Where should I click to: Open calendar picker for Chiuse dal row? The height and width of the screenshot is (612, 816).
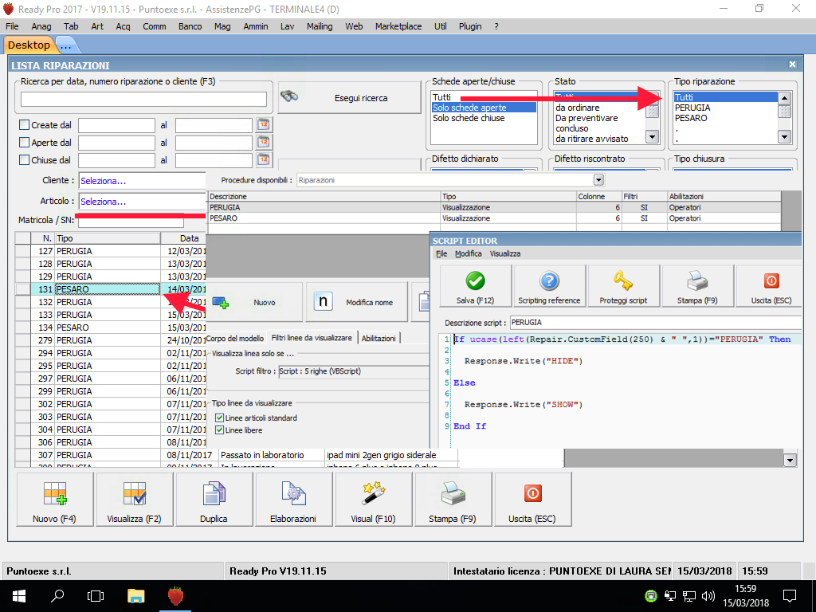(264, 159)
